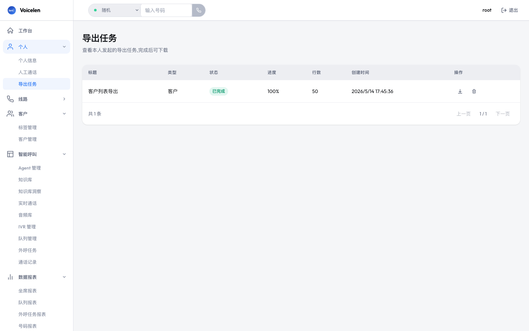Click the 退出 logout button
This screenshot has width=529, height=331.
pyautogui.click(x=510, y=10)
